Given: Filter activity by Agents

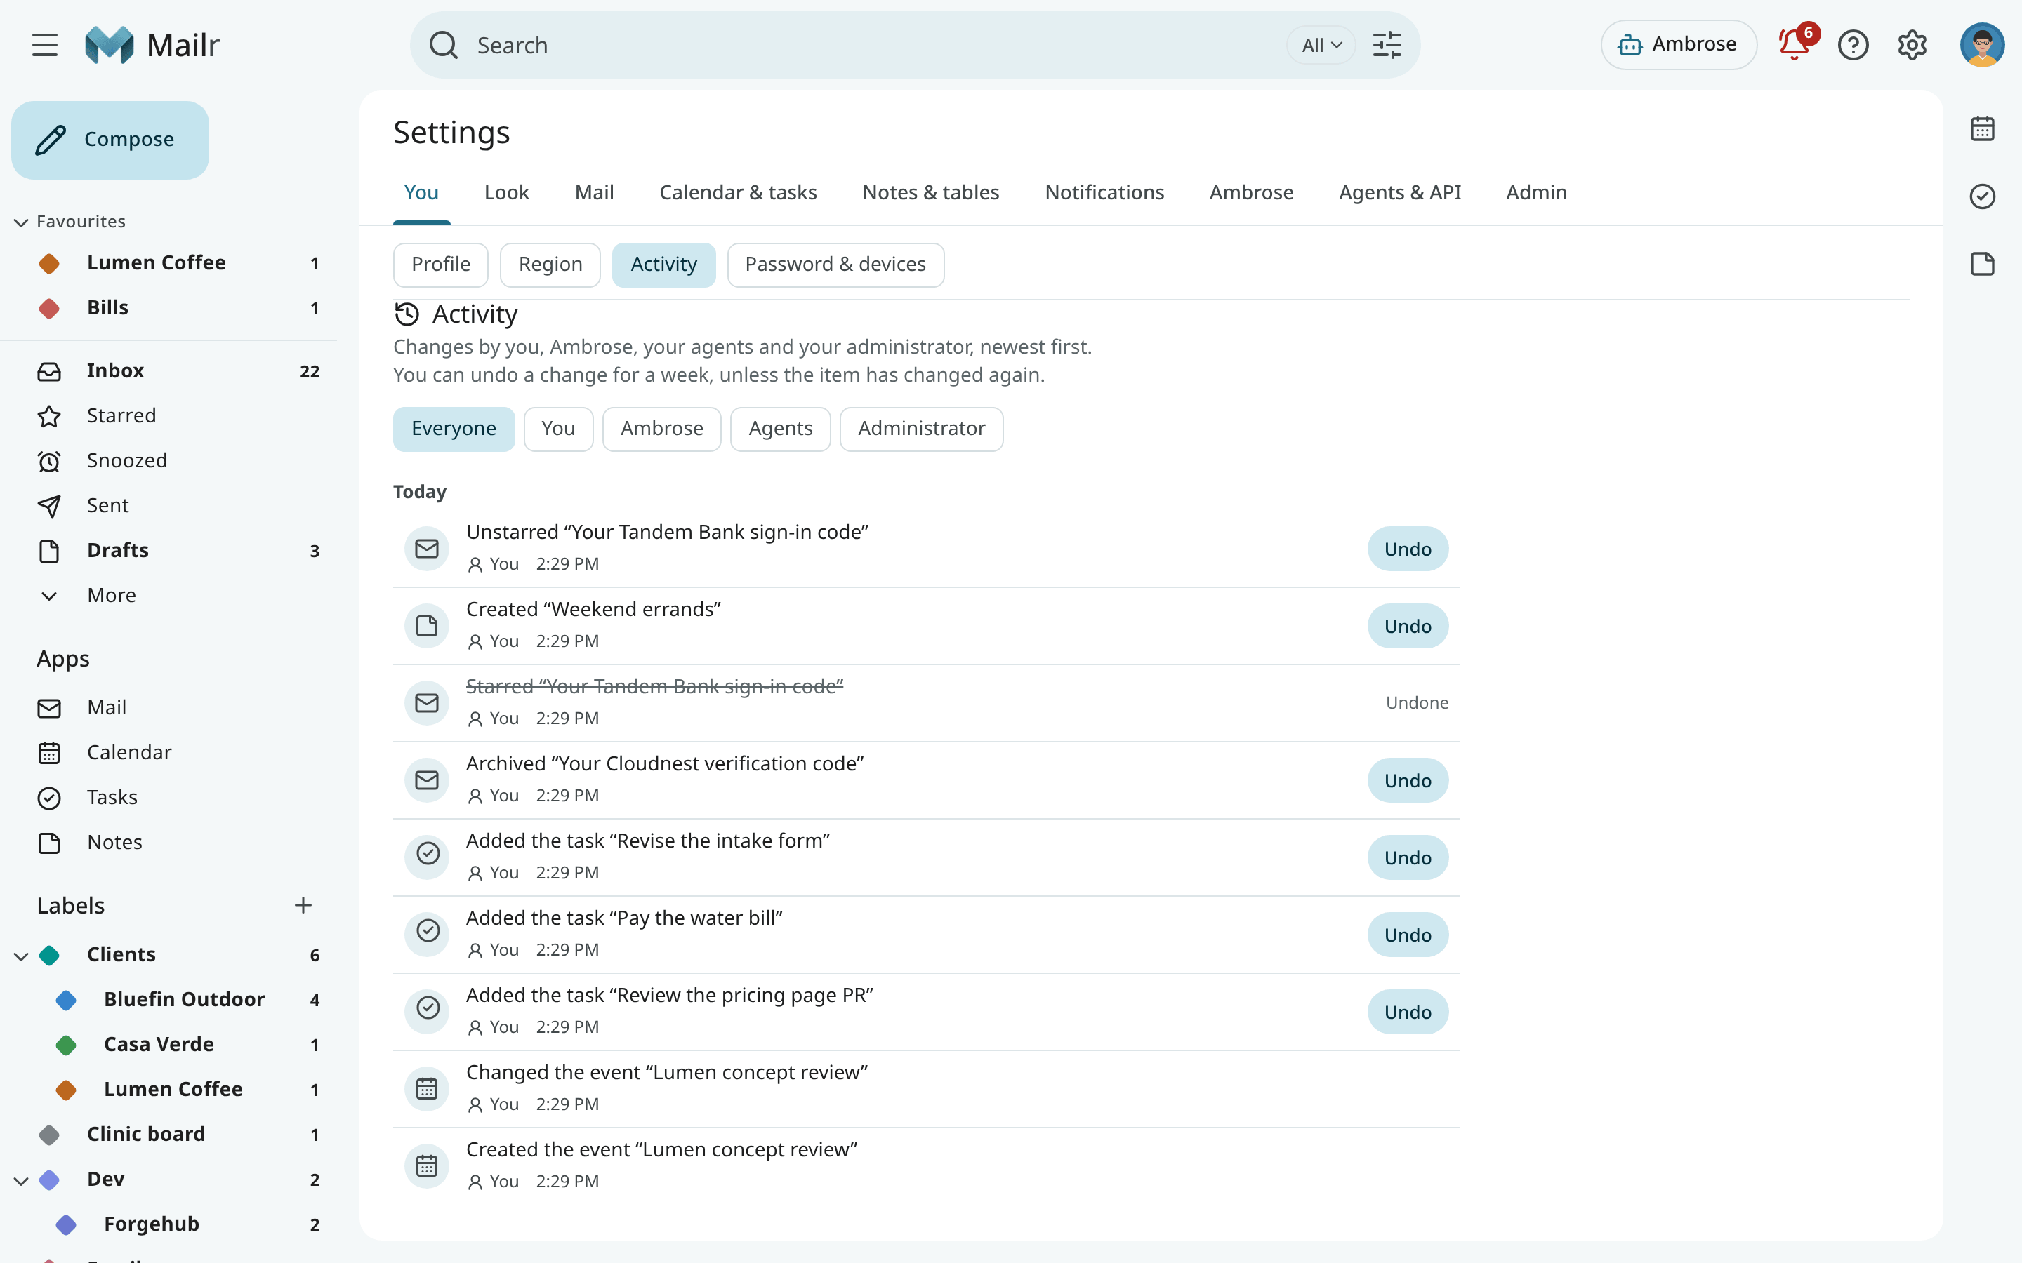Looking at the screenshot, I should [781, 429].
